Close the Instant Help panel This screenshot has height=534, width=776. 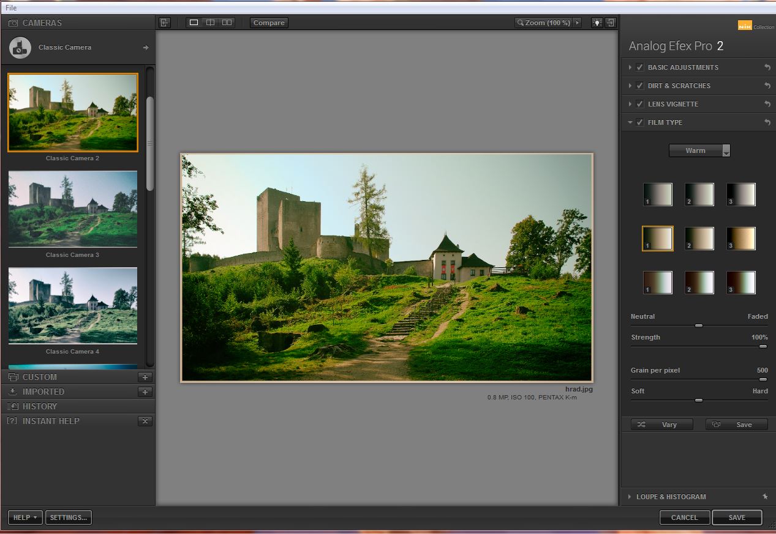pos(145,421)
